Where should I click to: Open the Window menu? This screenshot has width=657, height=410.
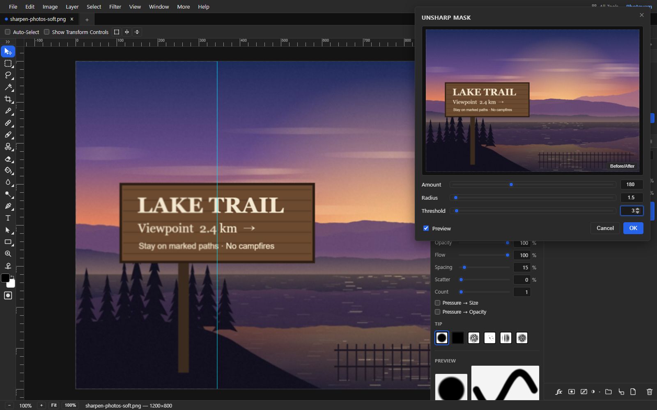click(x=159, y=7)
